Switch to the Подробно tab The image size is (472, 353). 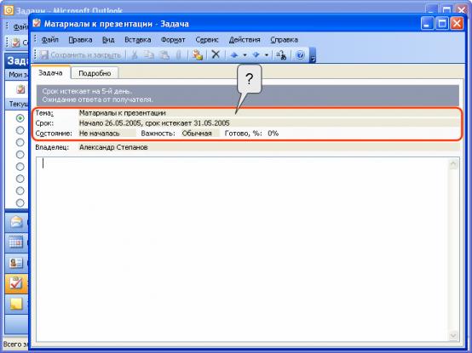click(95, 73)
